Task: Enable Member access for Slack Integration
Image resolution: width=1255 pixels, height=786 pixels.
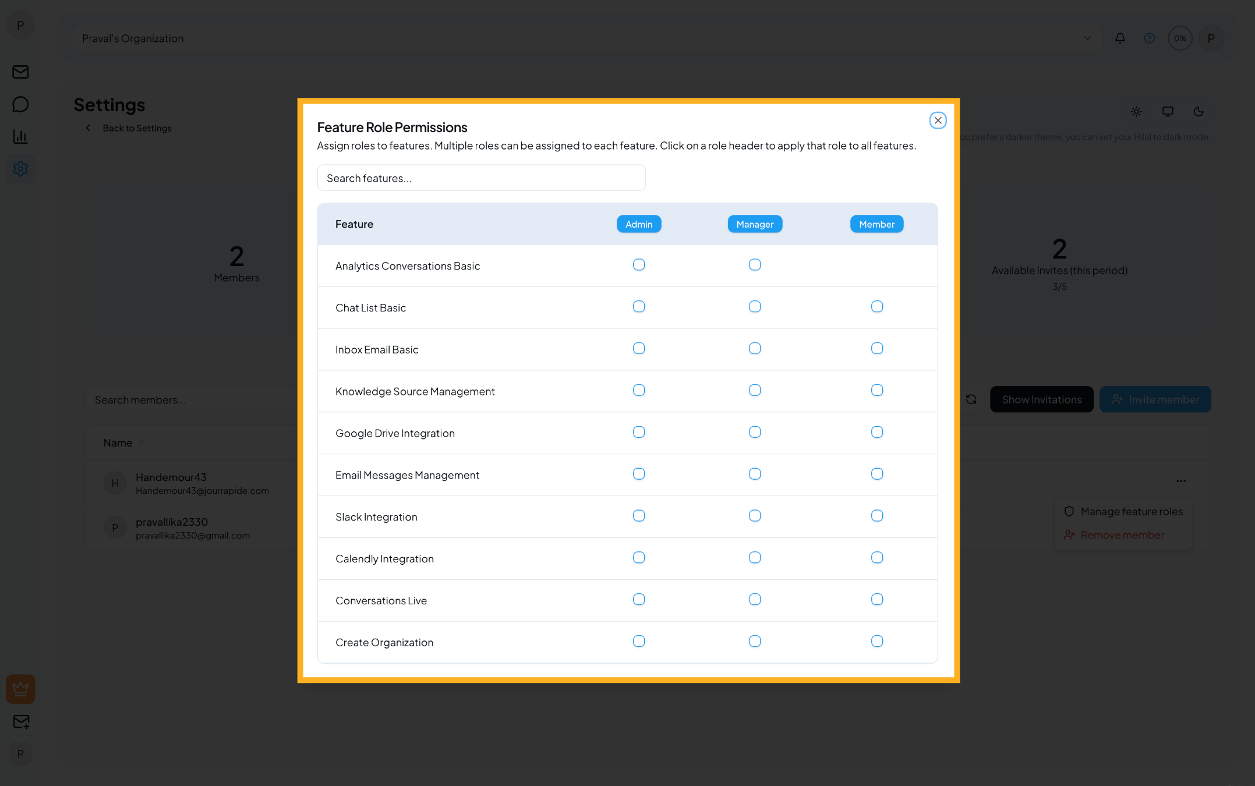Action: click(877, 516)
